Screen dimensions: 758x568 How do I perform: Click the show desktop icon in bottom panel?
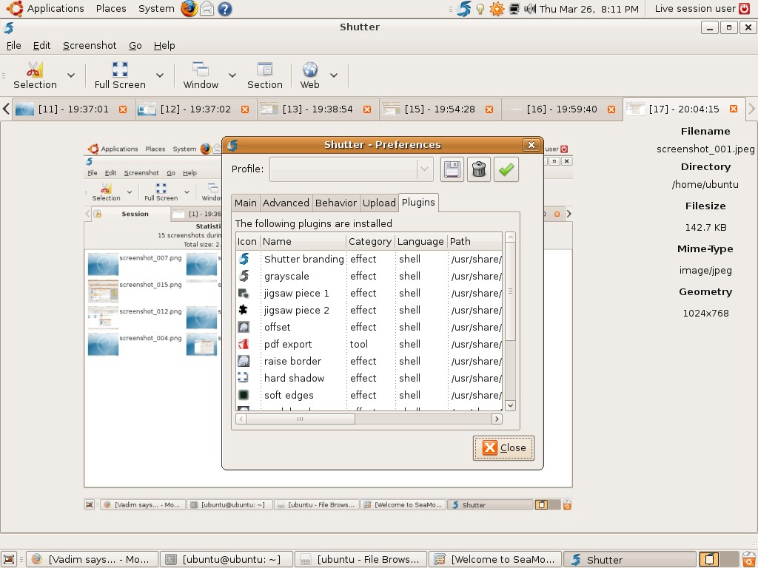tap(9, 559)
